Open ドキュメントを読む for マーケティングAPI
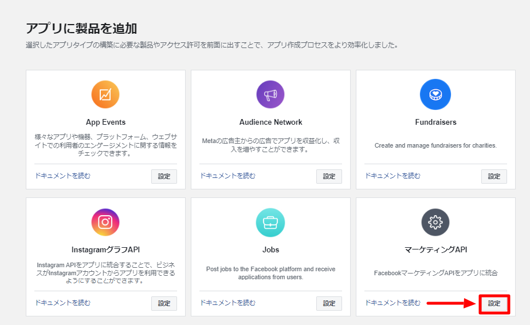Viewport: 530px width, 325px height. [x=392, y=303]
